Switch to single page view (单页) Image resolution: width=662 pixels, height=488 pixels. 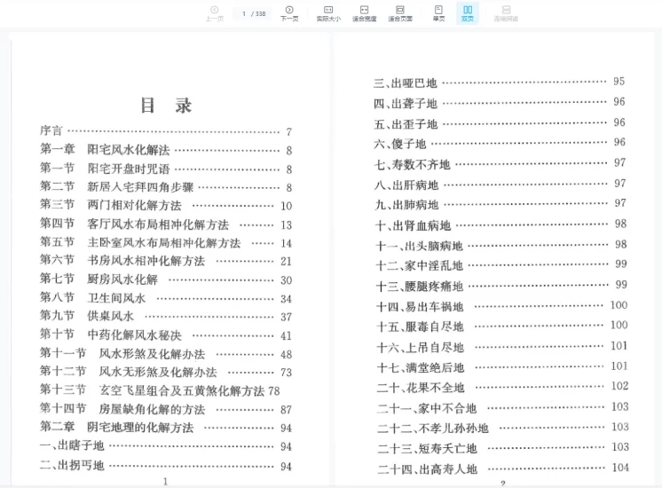438,12
